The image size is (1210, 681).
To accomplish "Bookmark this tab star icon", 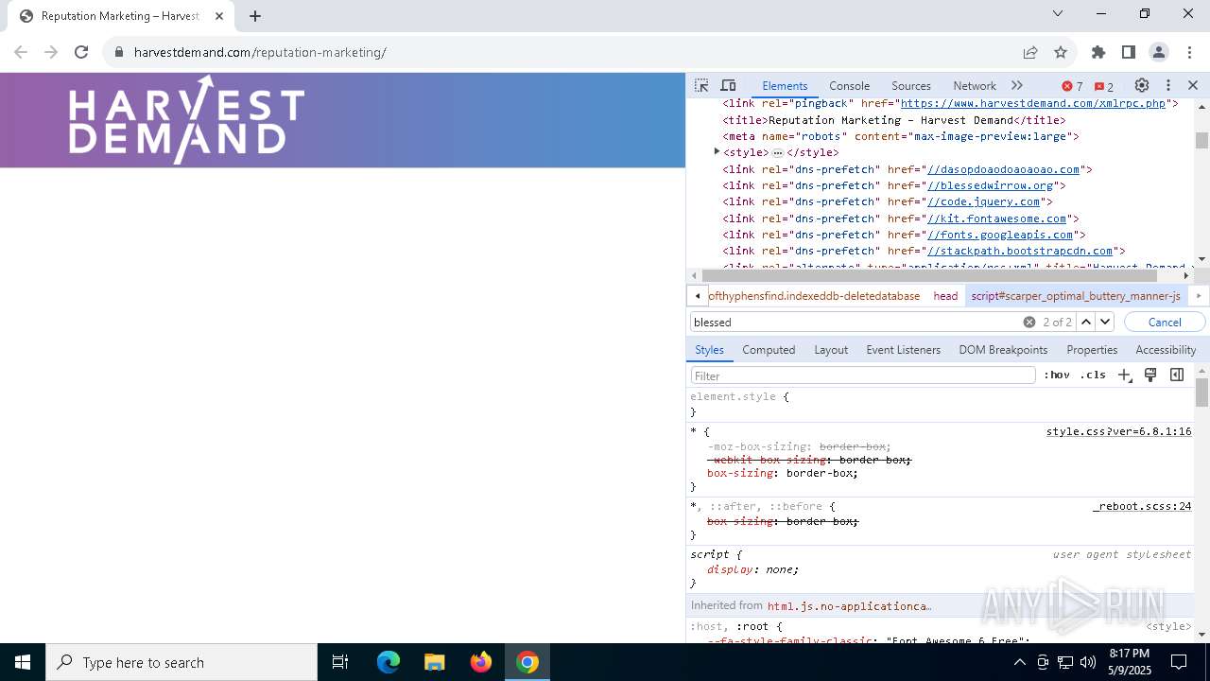I will [1061, 52].
